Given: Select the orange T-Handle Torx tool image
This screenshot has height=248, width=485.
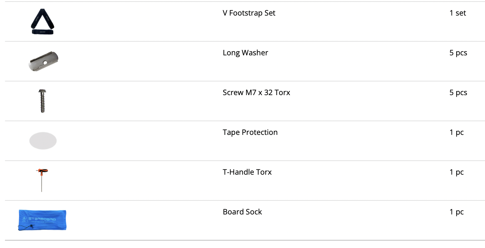Looking at the screenshot, I should (x=42, y=180).
